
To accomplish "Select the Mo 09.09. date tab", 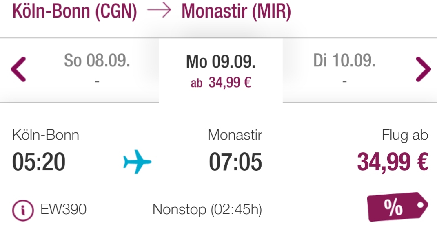I will [x=221, y=70].
